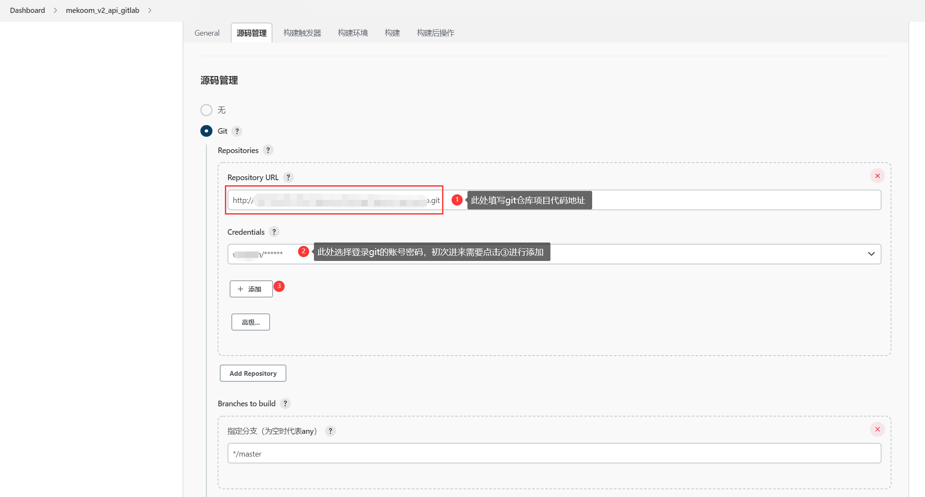Click the Add Repository button

(x=253, y=373)
